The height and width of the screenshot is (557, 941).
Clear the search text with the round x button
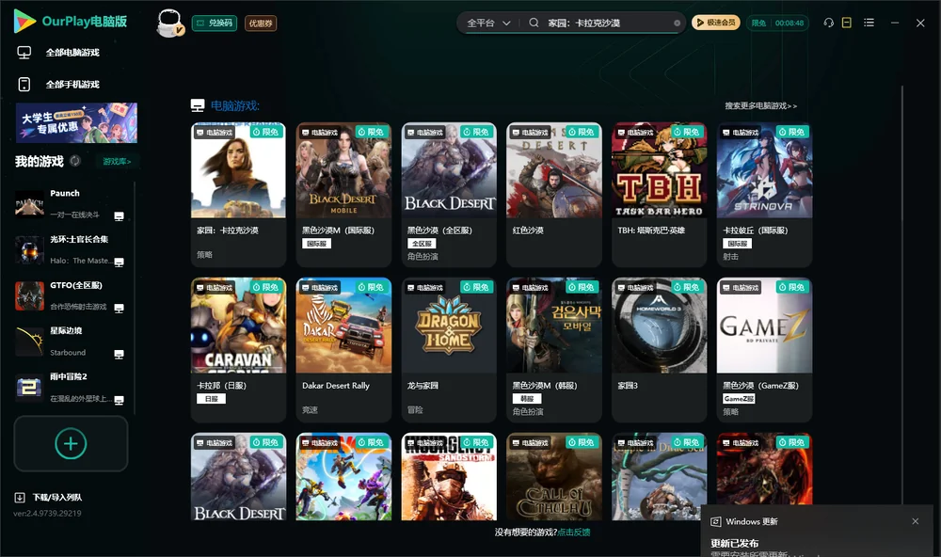677,24
